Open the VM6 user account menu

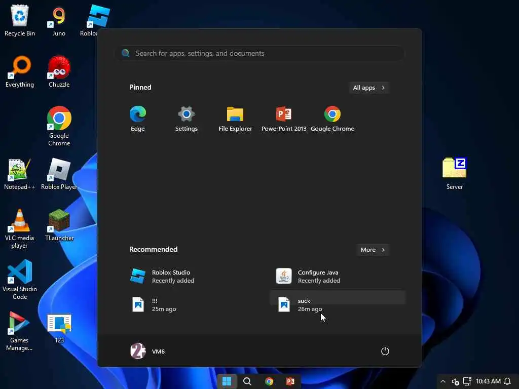pyautogui.click(x=147, y=351)
